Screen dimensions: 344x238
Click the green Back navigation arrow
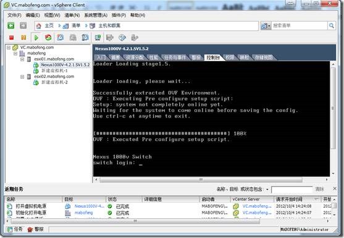coord(10,26)
